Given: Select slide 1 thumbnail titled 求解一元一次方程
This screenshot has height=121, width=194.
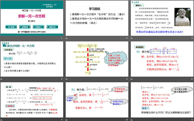Looking at the screenshot, I should 32,18.
